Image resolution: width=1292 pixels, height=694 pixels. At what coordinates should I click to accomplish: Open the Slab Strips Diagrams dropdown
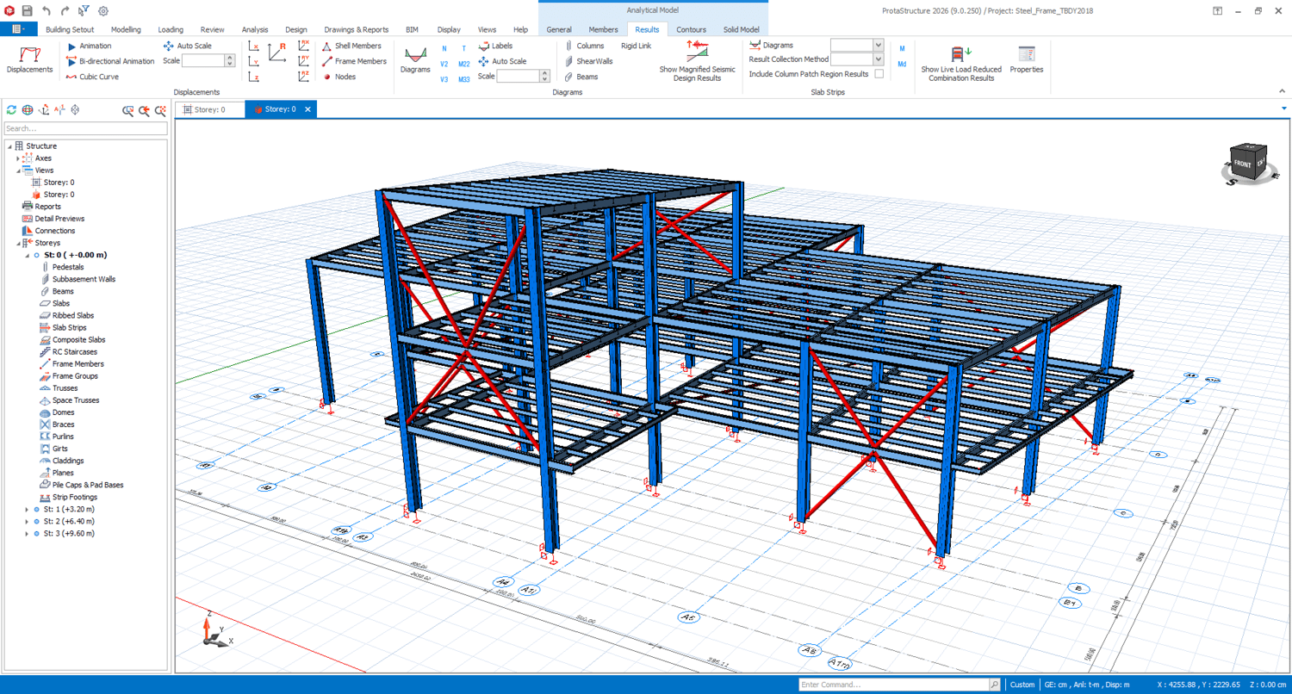click(878, 45)
